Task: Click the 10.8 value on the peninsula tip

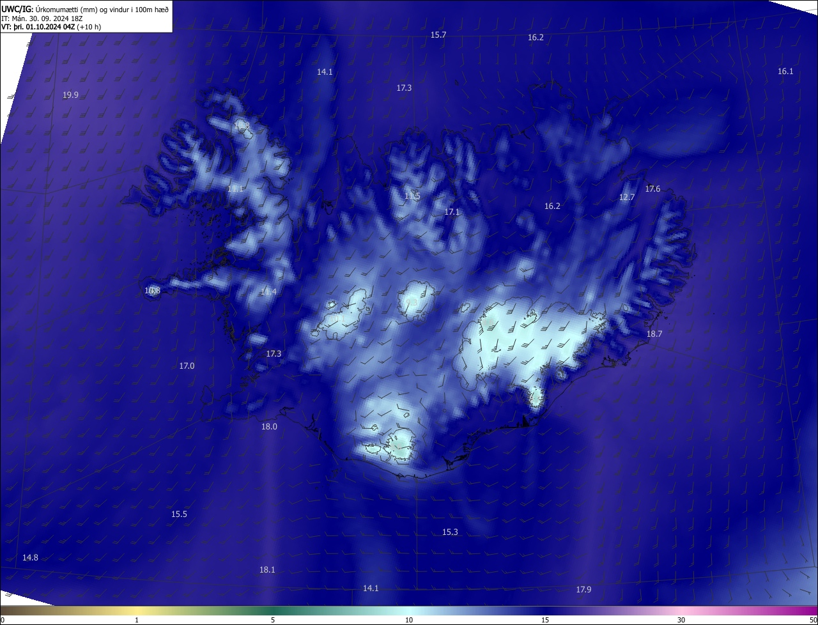Action: [152, 291]
